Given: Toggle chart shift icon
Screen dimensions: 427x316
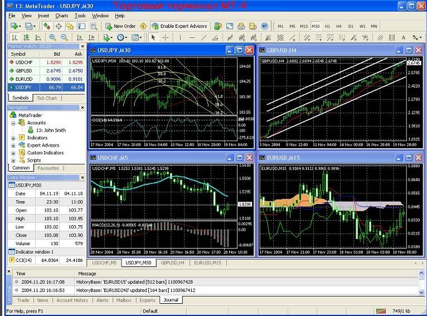Looking at the screenshot, I should pos(91,37).
